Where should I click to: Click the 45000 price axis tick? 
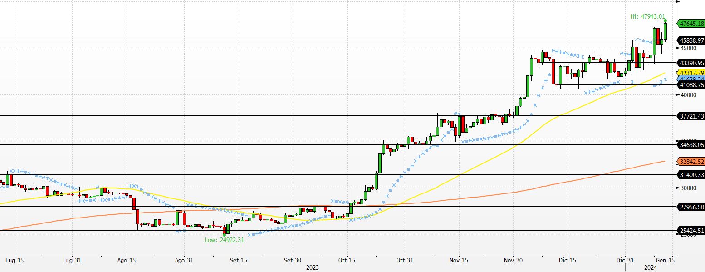click(688, 48)
